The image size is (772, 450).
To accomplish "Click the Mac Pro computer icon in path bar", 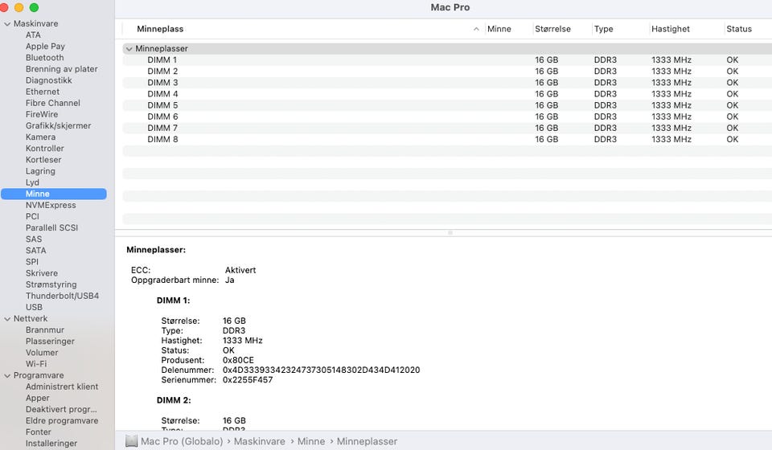I will 131,441.
